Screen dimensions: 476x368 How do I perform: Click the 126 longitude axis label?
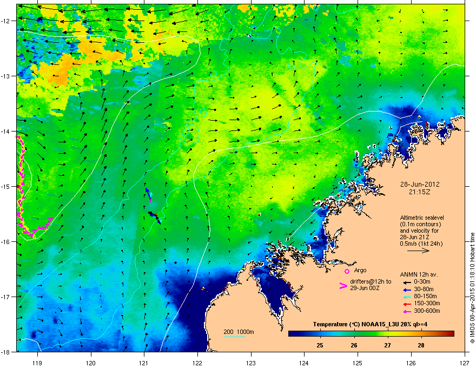(411, 363)
